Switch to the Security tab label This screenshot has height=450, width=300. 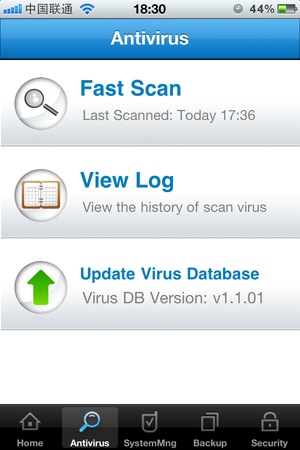coord(270,443)
